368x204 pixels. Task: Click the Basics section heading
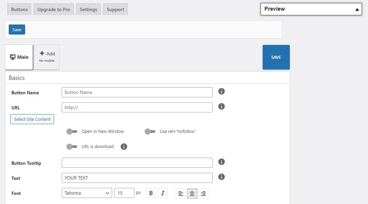[17, 78]
